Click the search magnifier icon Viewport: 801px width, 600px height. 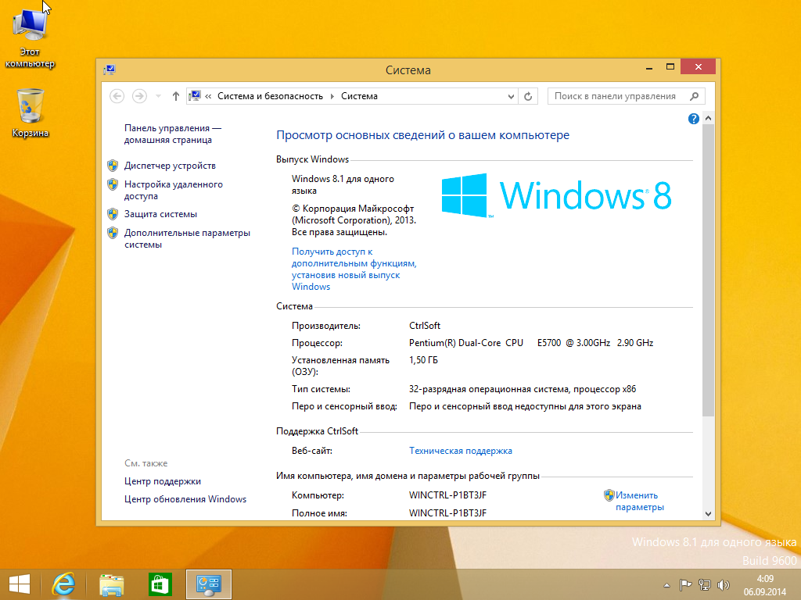point(695,96)
